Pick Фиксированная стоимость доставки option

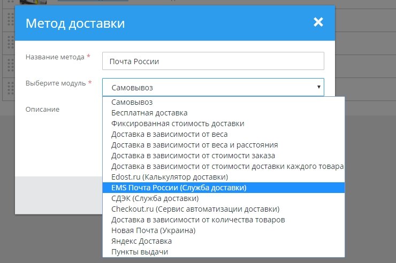click(x=178, y=123)
